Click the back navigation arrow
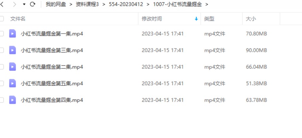 tap(2, 4)
